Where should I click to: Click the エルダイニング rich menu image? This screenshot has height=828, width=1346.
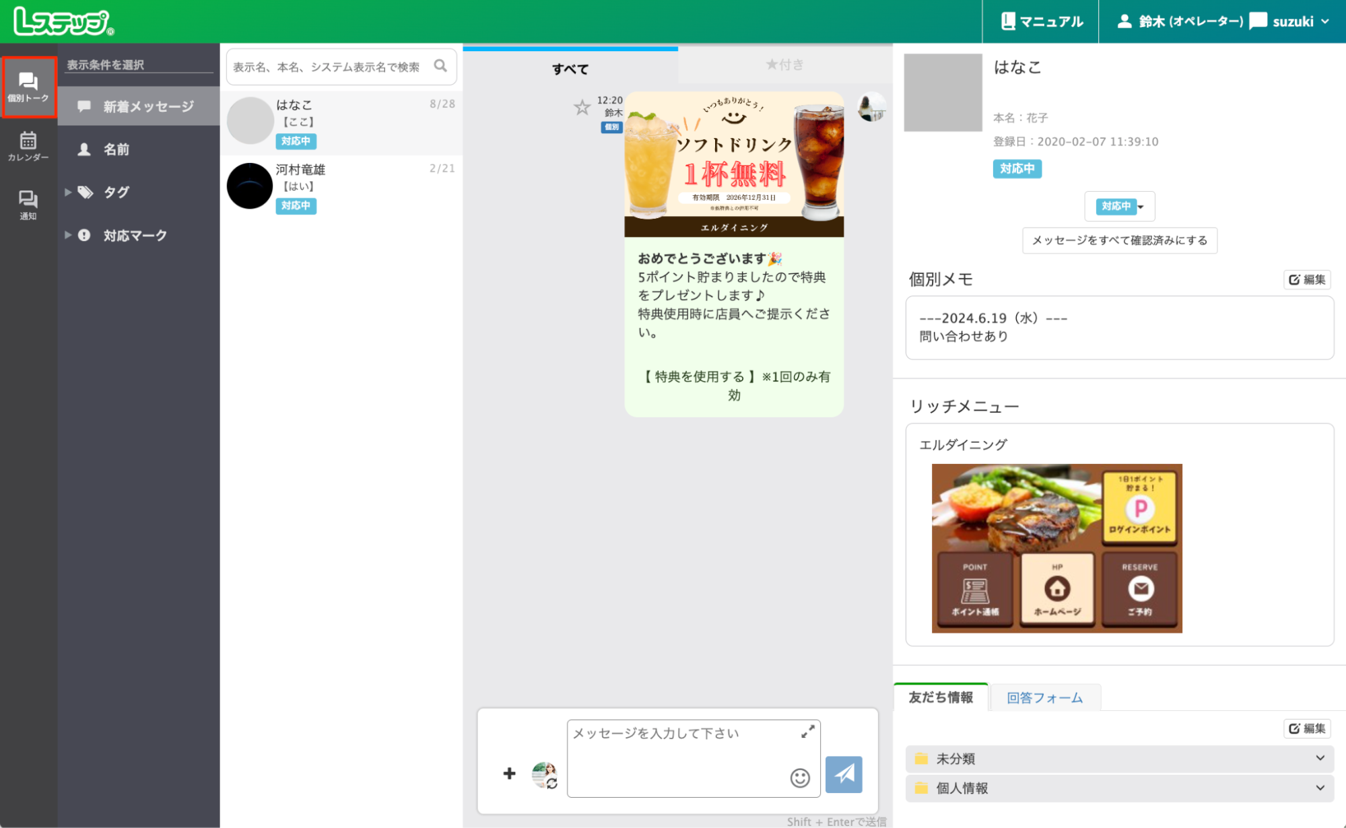(1056, 547)
